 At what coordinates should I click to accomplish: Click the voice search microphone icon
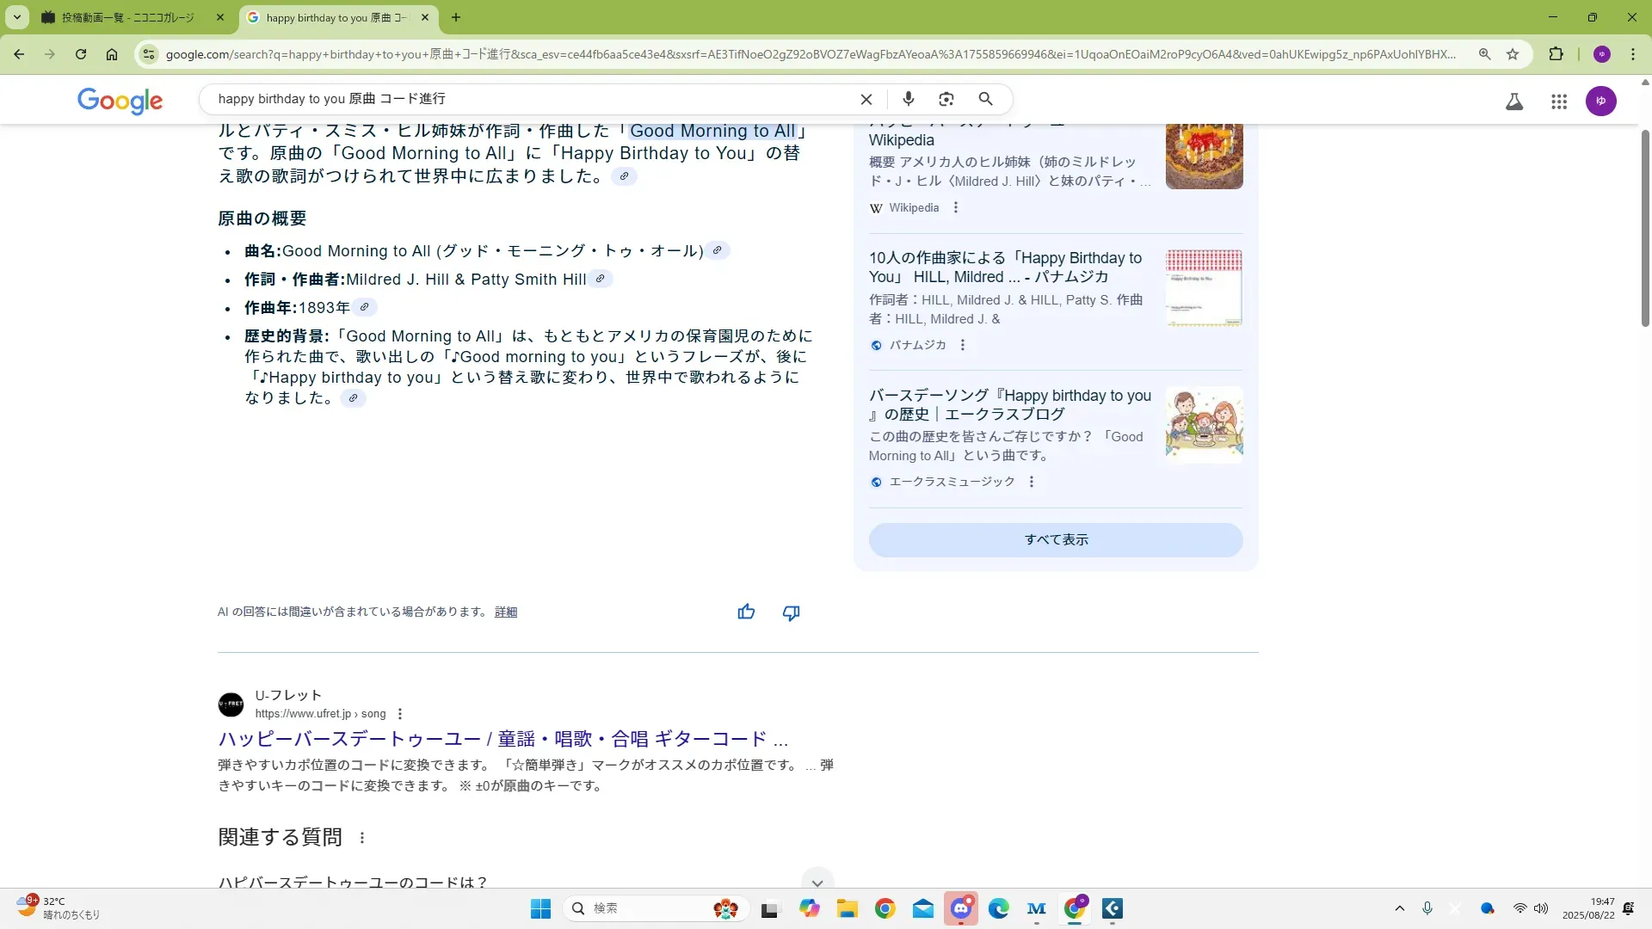point(908,99)
